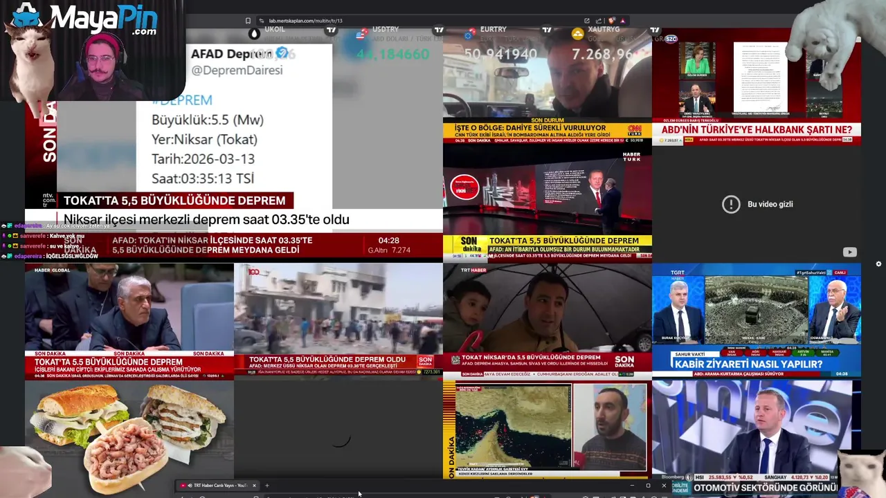Select the Habertürk Tokat deprem video
Image resolution: width=886 pixels, height=498 pixels.
click(x=547, y=203)
